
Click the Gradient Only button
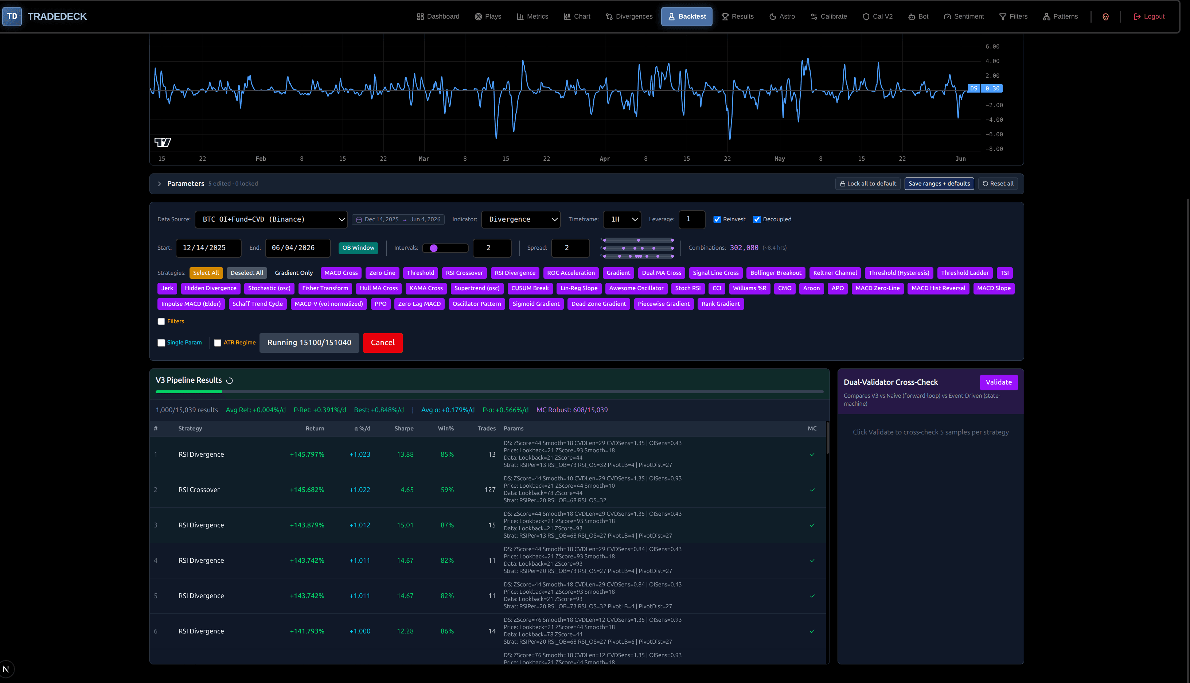click(294, 273)
